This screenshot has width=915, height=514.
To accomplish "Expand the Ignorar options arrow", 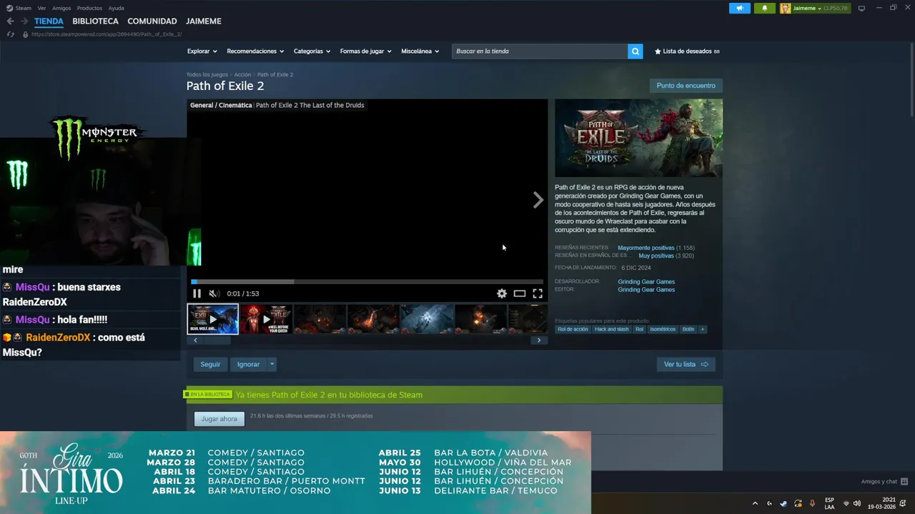I will click(272, 364).
